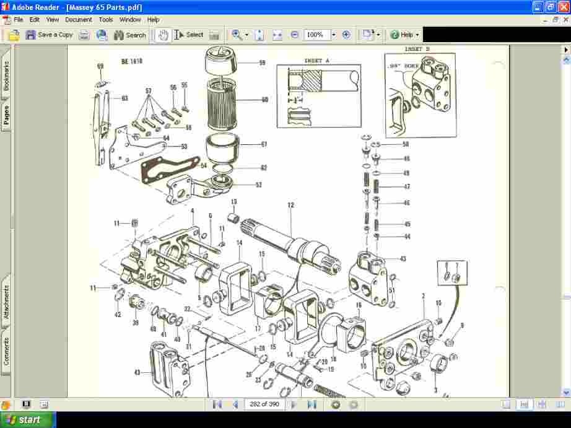Click the vertical scrollbar down arrow

pos(566,393)
